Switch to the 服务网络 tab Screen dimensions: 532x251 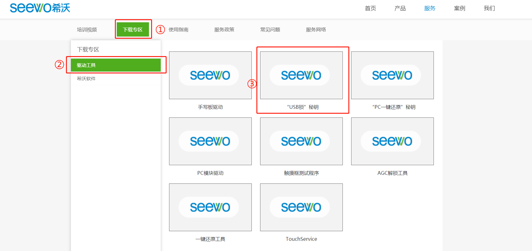click(x=316, y=29)
